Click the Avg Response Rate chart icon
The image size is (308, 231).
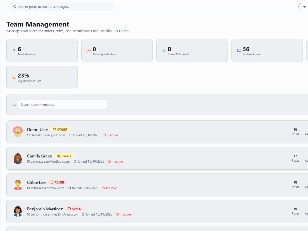[x=14, y=77]
